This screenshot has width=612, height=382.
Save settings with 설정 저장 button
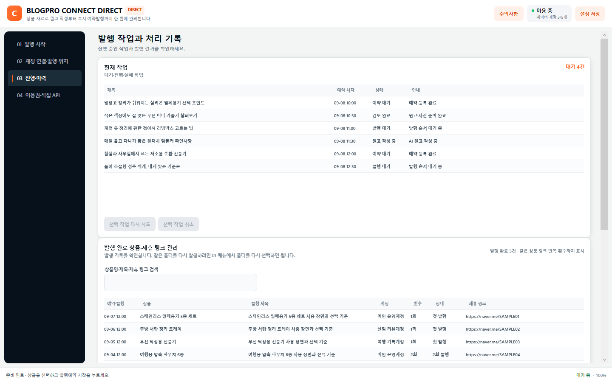[590, 14]
